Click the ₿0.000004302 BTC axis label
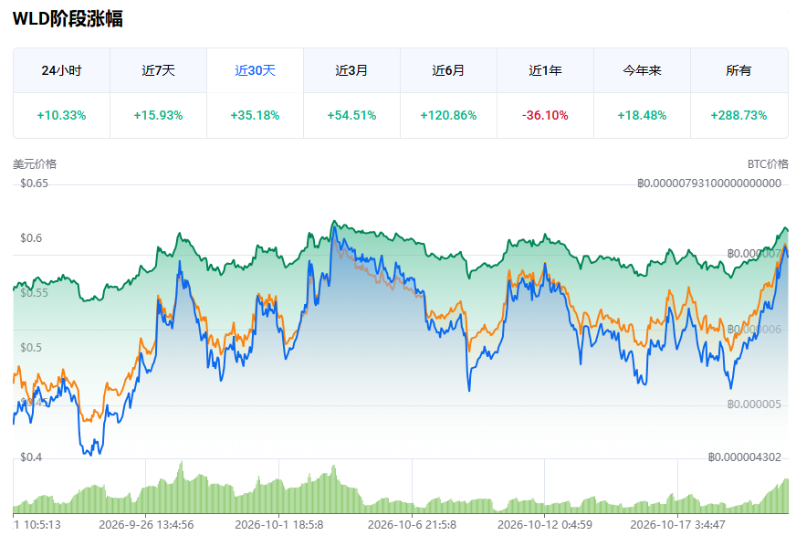This screenshot has height=546, width=796. point(745,457)
